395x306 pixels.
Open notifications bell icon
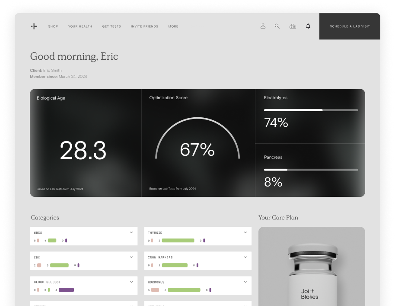[308, 26]
